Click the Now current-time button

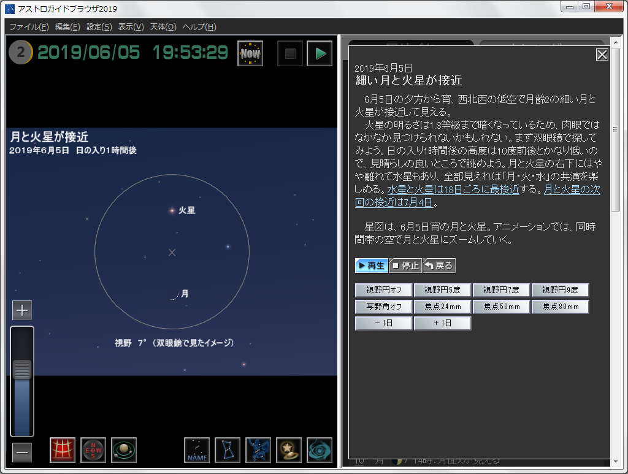250,53
